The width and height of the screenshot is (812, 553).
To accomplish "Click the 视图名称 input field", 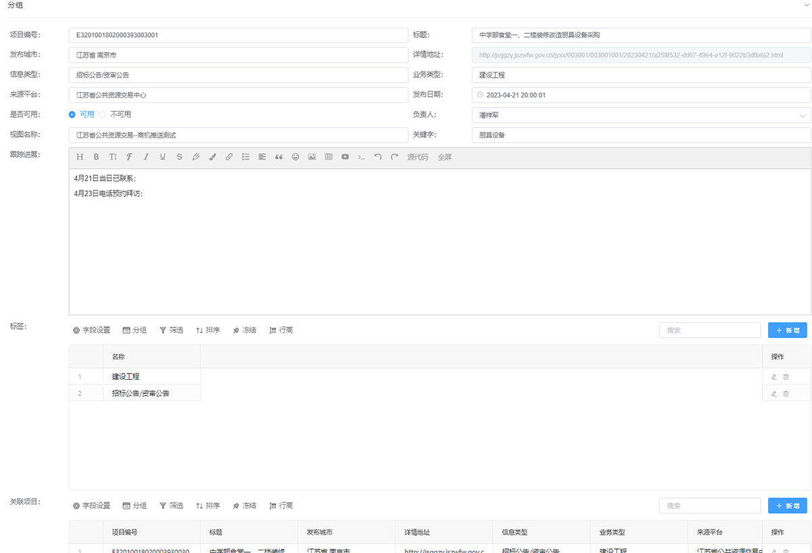I will click(x=238, y=135).
